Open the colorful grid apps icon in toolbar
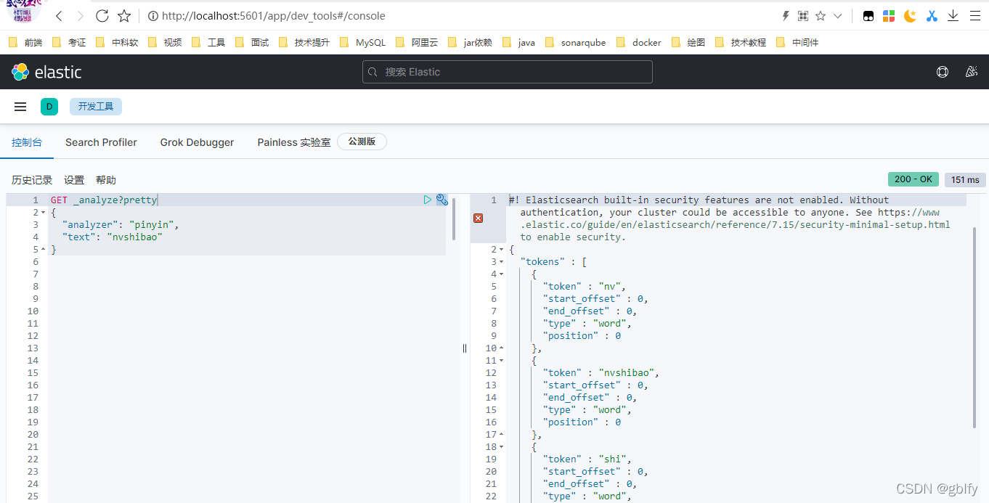The image size is (989, 503). [889, 15]
